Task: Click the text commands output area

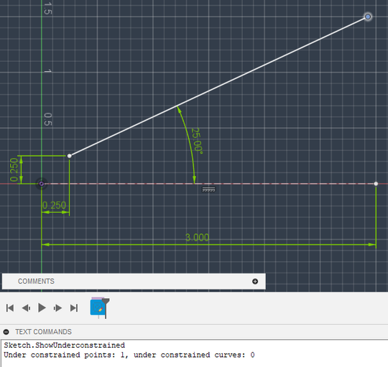Action: (x=194, y=353)
